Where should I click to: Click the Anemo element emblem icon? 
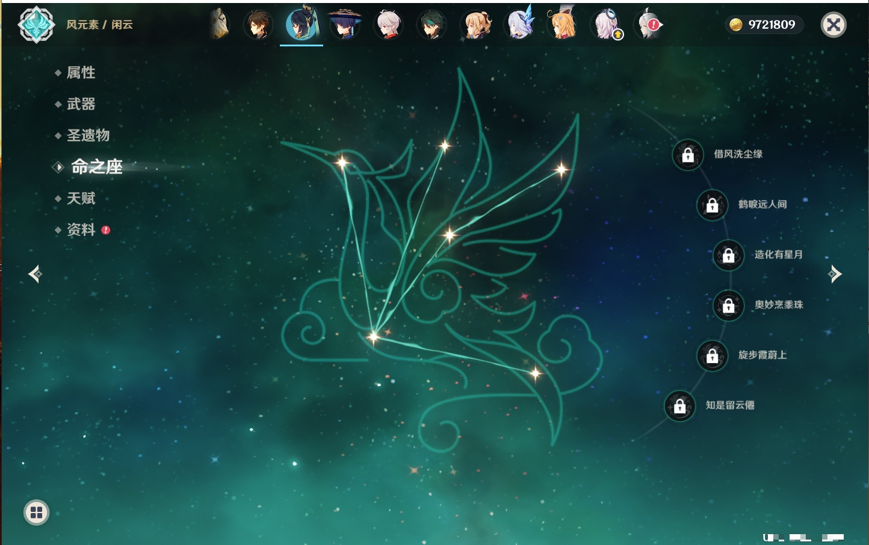point(36,25)
